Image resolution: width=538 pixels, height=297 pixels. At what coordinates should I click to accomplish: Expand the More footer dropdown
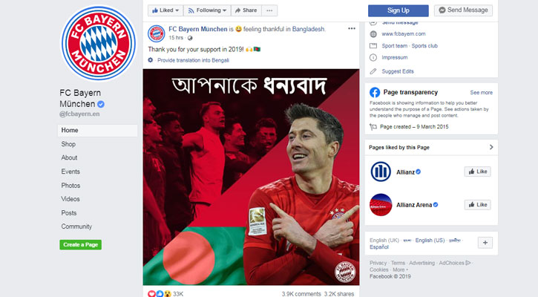400,270
